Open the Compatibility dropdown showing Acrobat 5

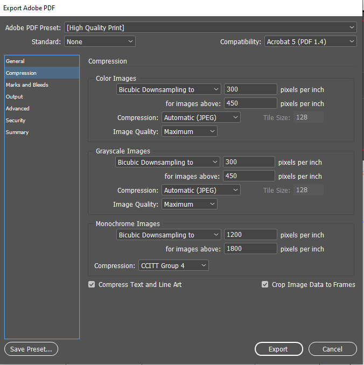tap(311, 41)
